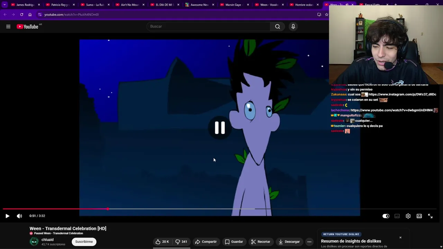The image size is (443, 249).
Task: Like the video with 20 K thumbs up
Action: point(162,242)
